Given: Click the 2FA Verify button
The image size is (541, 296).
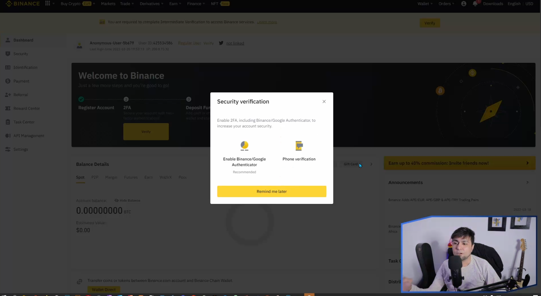Looking at the screenshot, I should click(146, 131).
